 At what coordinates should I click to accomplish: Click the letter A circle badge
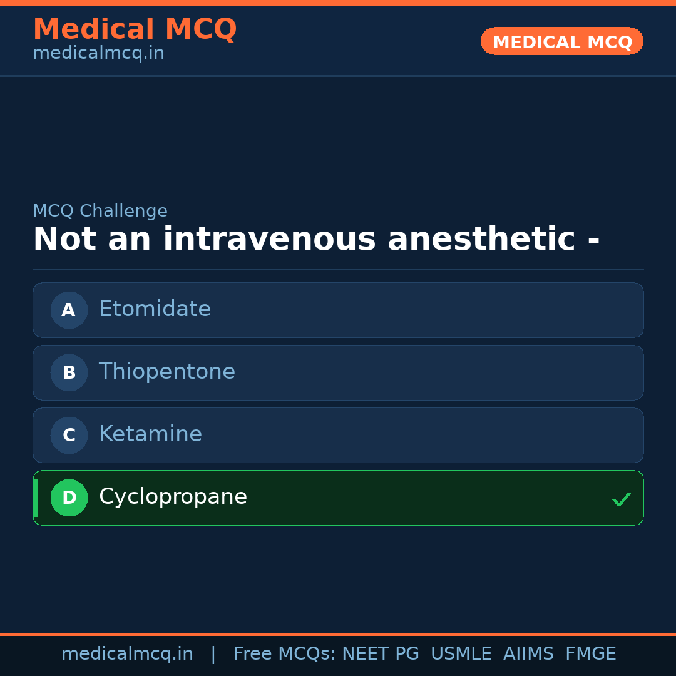pos(69,310)
